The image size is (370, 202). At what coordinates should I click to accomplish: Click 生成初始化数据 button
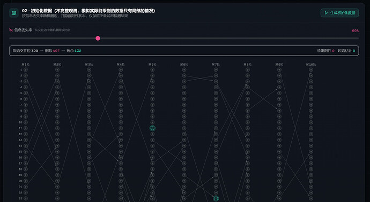339,13
